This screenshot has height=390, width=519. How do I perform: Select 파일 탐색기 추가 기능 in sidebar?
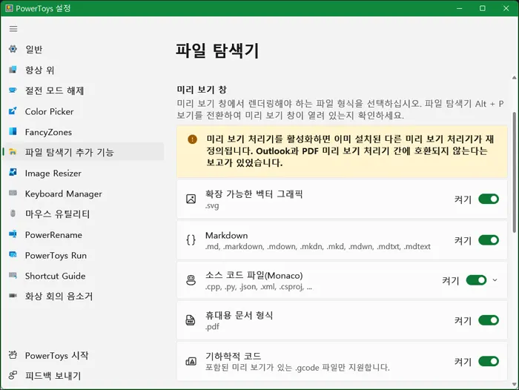[x=83, y=152]
